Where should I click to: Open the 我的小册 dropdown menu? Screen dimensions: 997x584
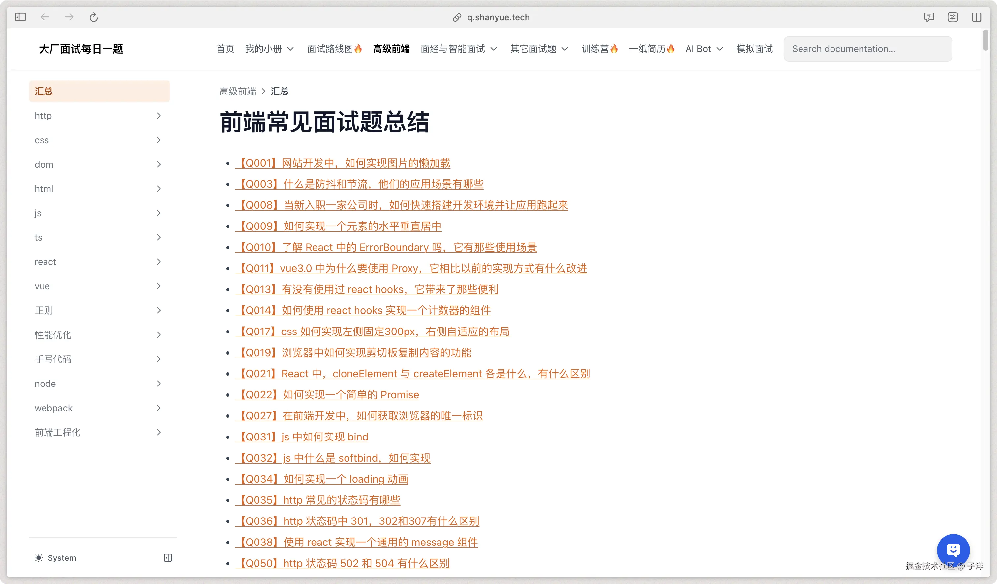click(269, 49)
